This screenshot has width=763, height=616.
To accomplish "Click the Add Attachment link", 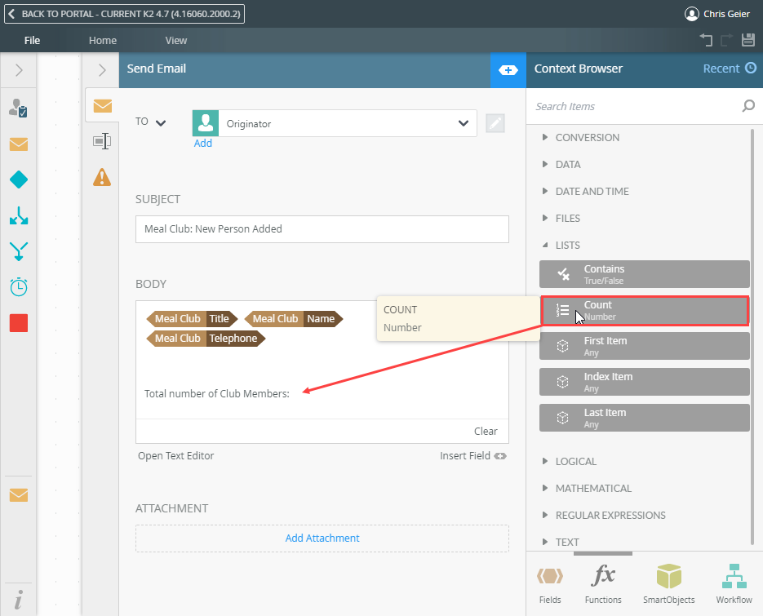I will 322,538.
